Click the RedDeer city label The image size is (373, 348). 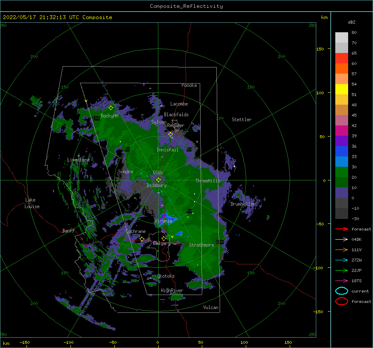176,125
